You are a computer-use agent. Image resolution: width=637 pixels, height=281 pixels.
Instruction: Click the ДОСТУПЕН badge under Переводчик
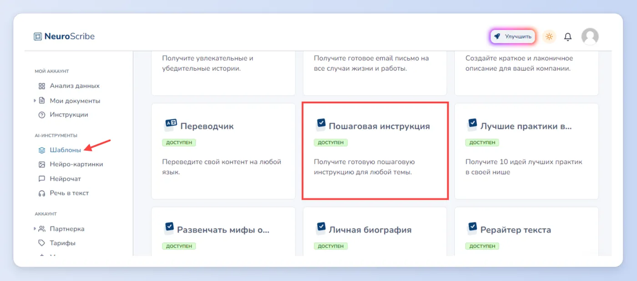pyautogui.click(x=179, y=143)
